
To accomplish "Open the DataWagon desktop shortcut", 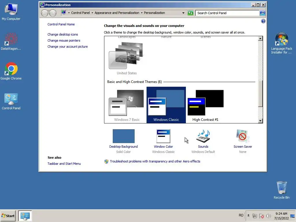I will [11, 41].
